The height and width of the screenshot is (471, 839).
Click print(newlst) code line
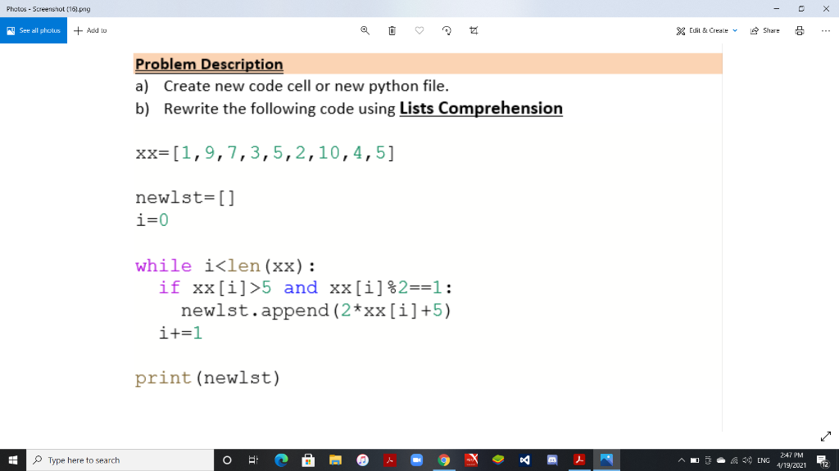[x=207, y=378]
